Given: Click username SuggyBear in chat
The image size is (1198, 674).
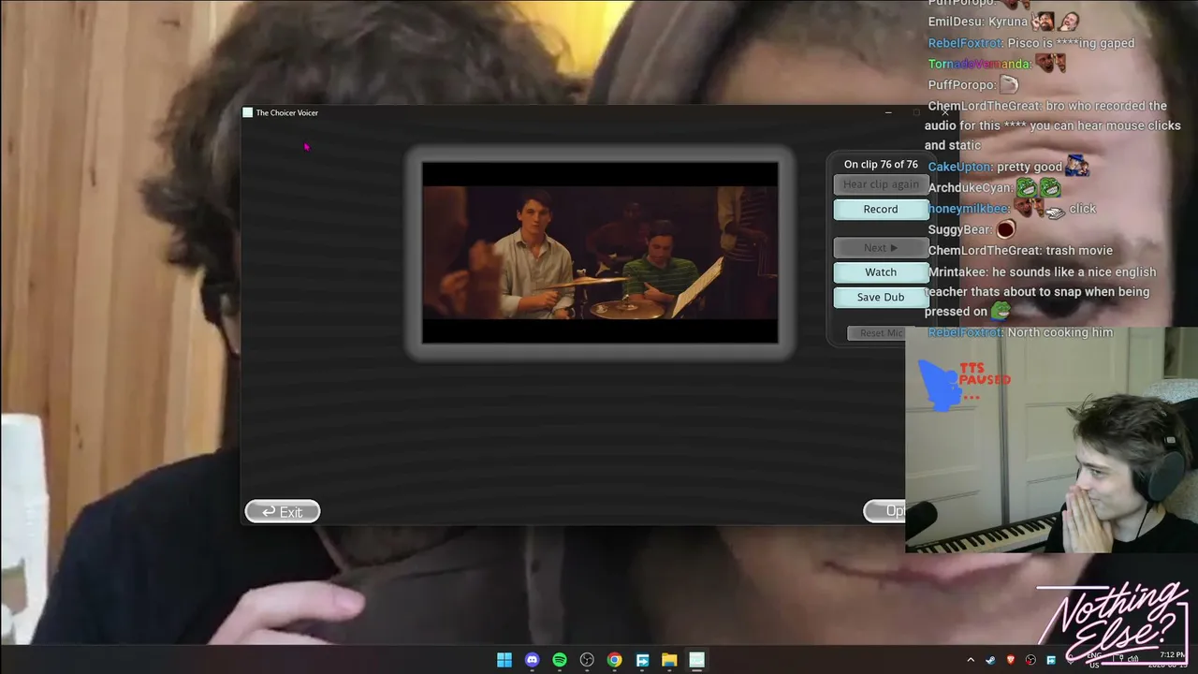Looking at the screenshot, I should pos(959,229).
